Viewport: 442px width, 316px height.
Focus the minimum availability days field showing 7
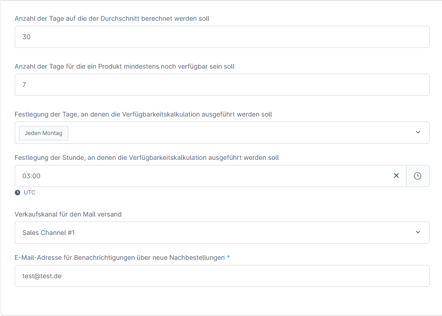click(222, 85)
